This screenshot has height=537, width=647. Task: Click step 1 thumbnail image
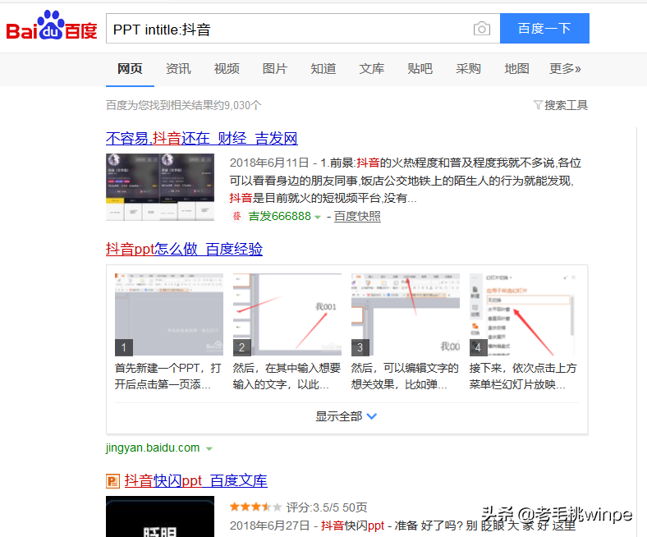(169, 314)
